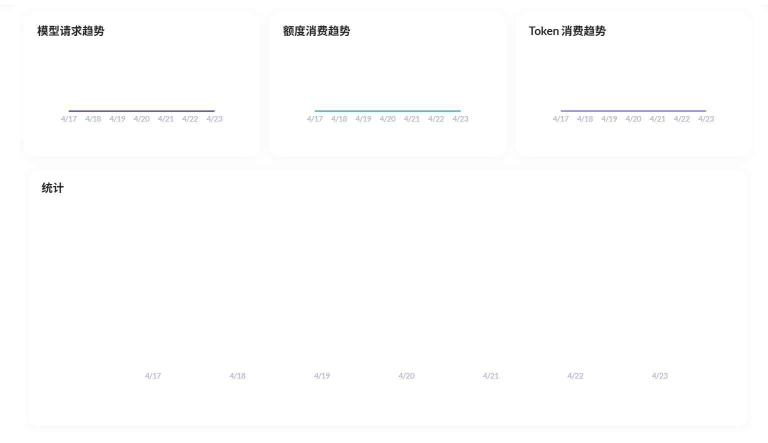Click 4/20 label in 模型请求趋势 chart
The height and width of the screenshot is (443, 768).
[x=141, y=119]
